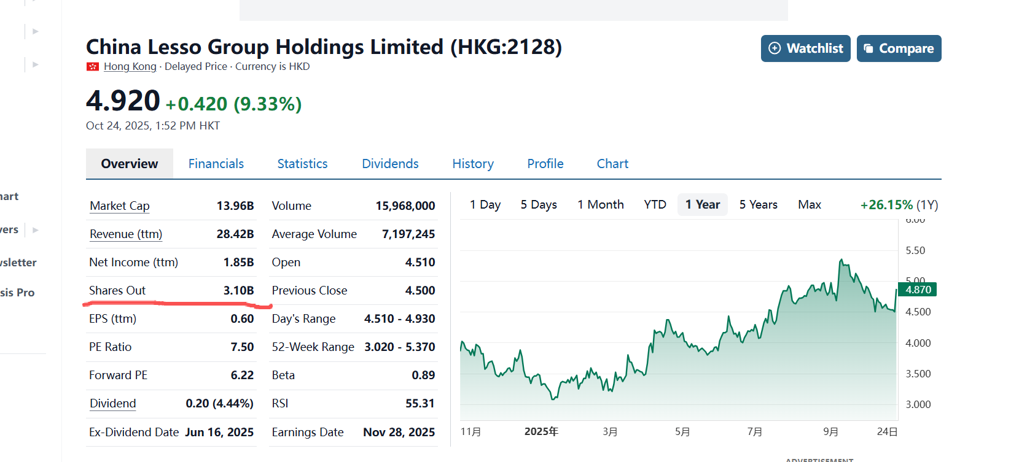Open the History tab
This screenshot has height=462, width=1019.
pyautogui.click(x=472, y=164)
